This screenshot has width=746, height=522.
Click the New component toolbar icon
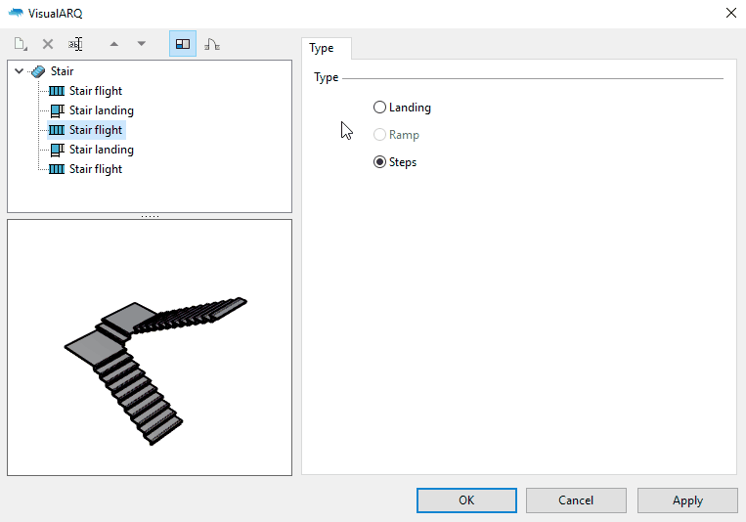pyautogui.click(x=21, y=44)
